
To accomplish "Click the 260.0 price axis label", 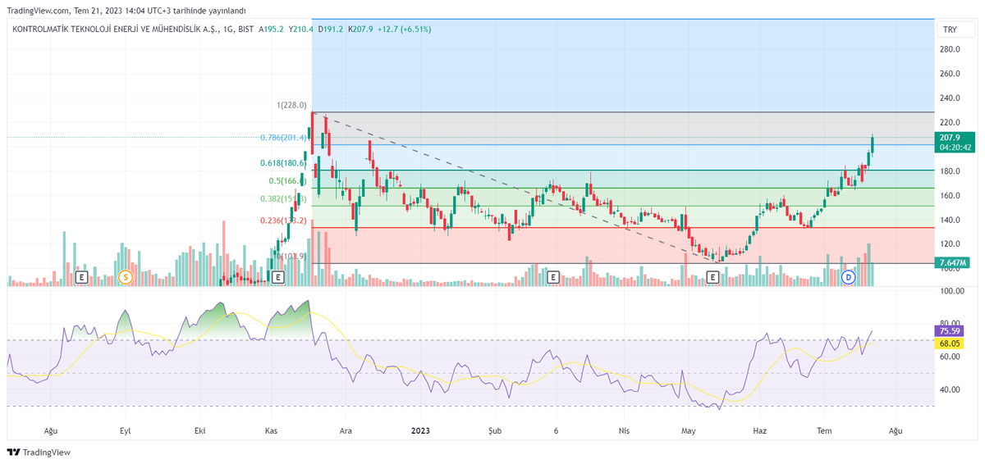I will (951, 74).
